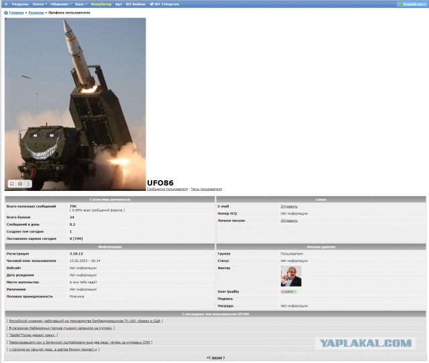
Task: Click the bookmark icon on the rocket launcher image
Action: [x=12, y=184]
